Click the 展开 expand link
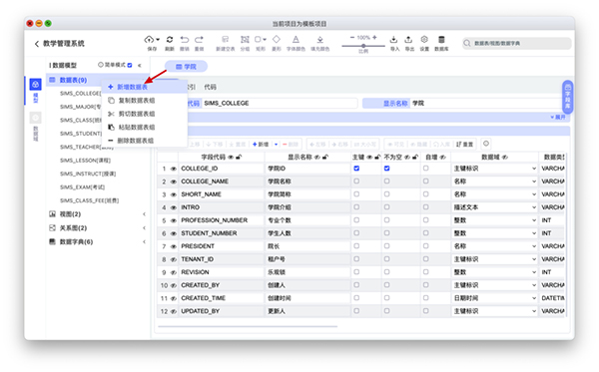599x372 pixels. 558,117
